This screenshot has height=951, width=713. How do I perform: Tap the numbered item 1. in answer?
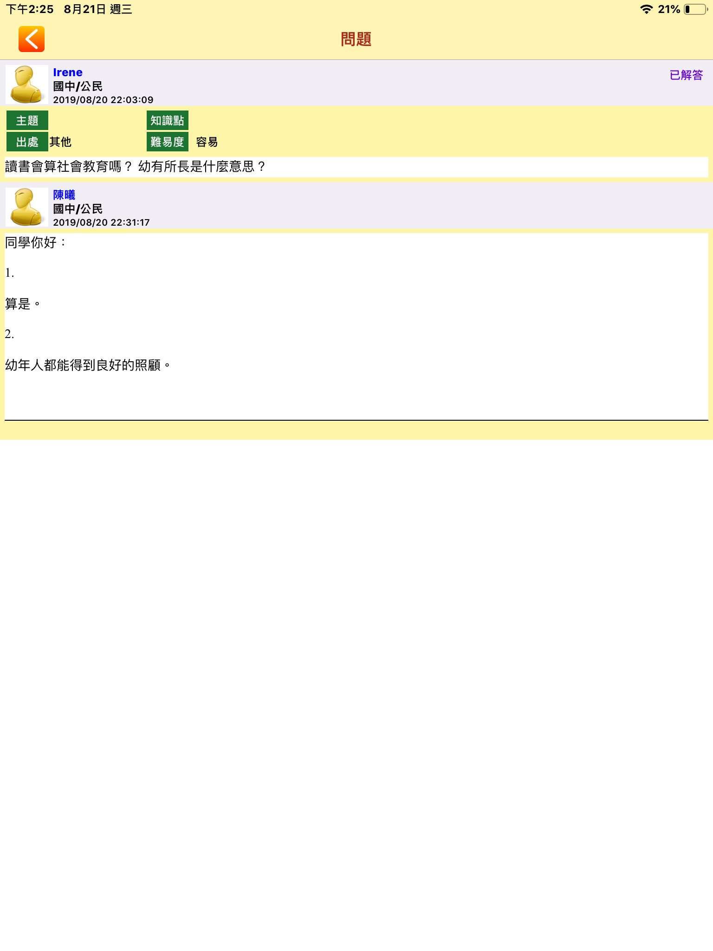click(x=10, y=273)
